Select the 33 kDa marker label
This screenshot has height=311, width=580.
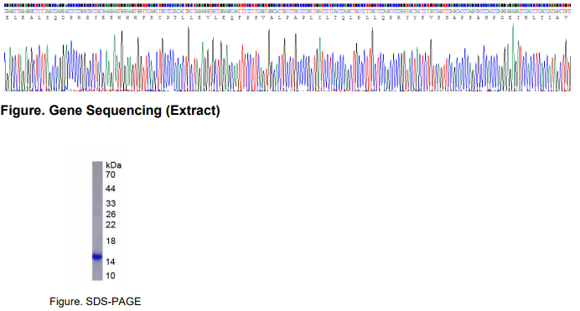[x=111, y=203]
